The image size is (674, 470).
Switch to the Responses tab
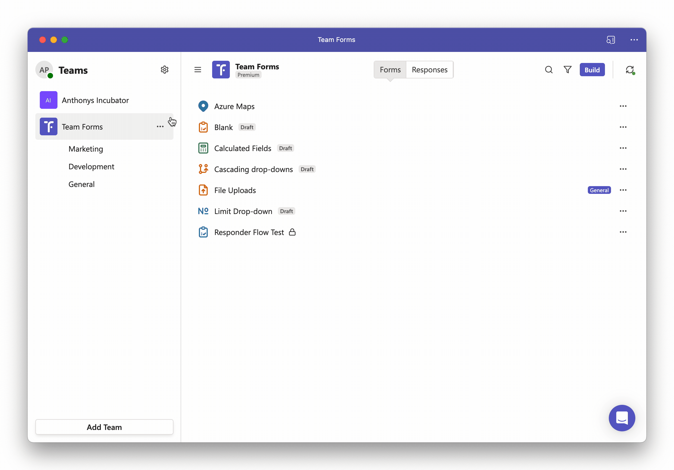[430, 70]
